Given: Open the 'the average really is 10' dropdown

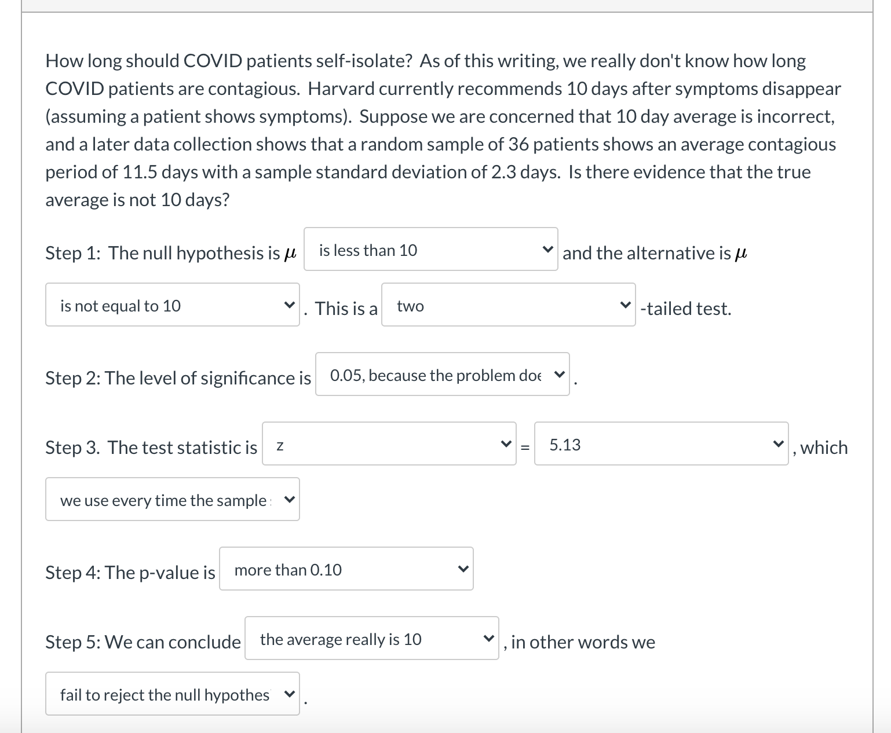Looking at the screenshot, I should [371, 639].
